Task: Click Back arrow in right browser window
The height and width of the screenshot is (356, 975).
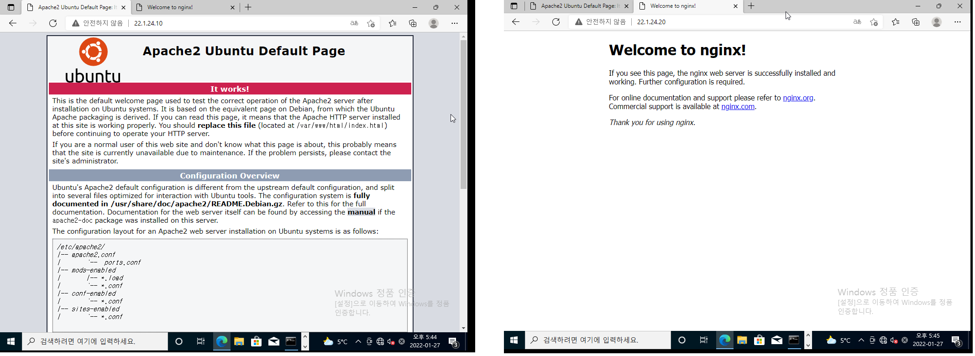Action: coord(516,22)
